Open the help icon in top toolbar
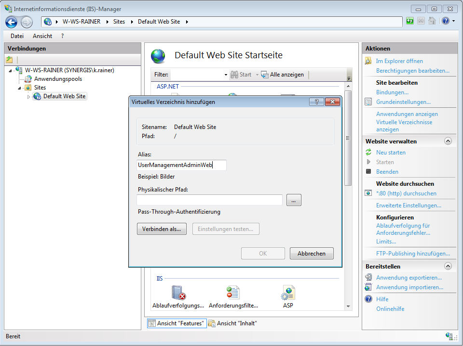Viewport: 463px width, 346px height. (x=445, y=21)
